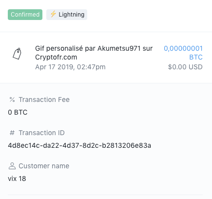Click the price tag icon
This screenshot has width=212, height=199.
pyautogui.click(x=17, y=54)
